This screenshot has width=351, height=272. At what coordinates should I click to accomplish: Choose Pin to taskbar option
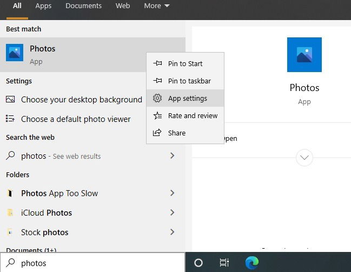pyautogui.click(x=185, y=81)
